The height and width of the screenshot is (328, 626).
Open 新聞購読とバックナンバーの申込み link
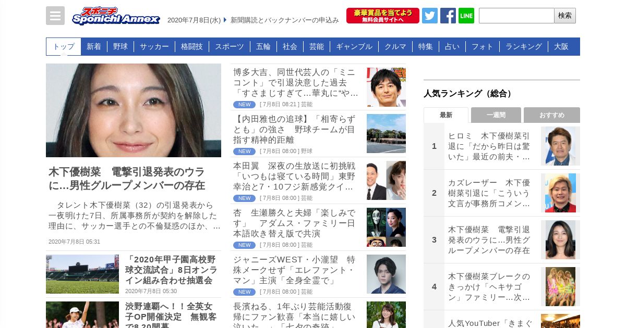[x=285, y=20]
